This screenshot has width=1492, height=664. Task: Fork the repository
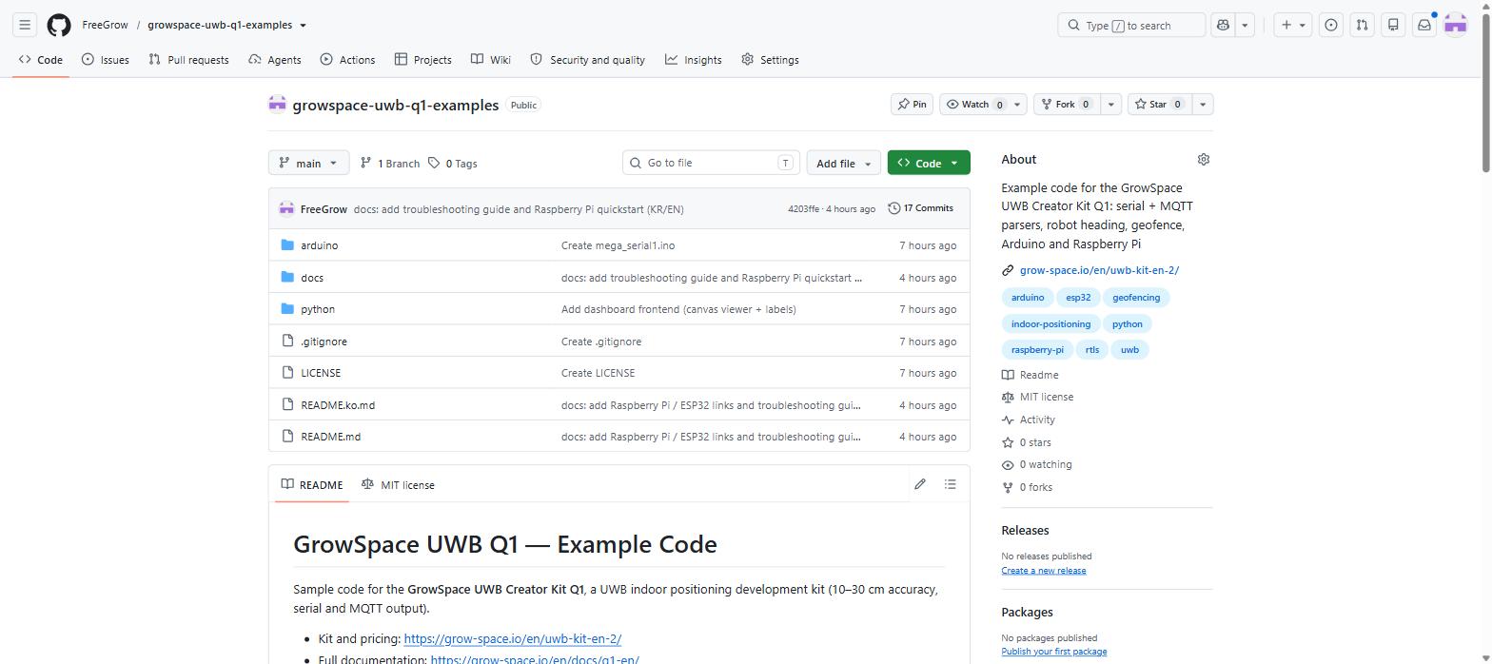pos(1065,104)
